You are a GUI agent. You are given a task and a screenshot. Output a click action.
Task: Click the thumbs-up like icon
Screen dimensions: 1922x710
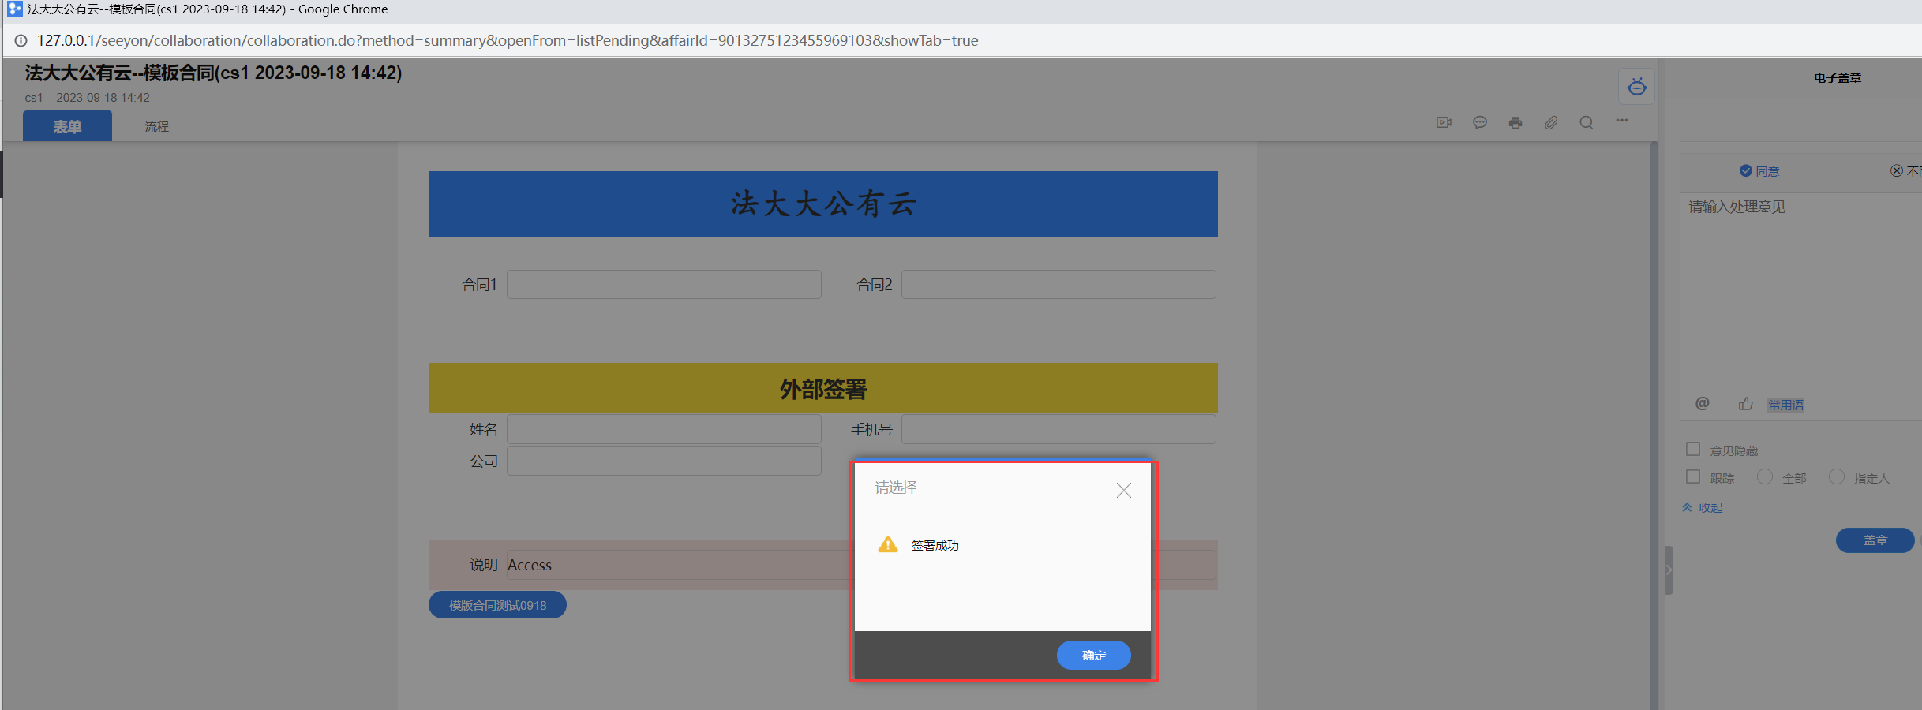[1745, 404]
